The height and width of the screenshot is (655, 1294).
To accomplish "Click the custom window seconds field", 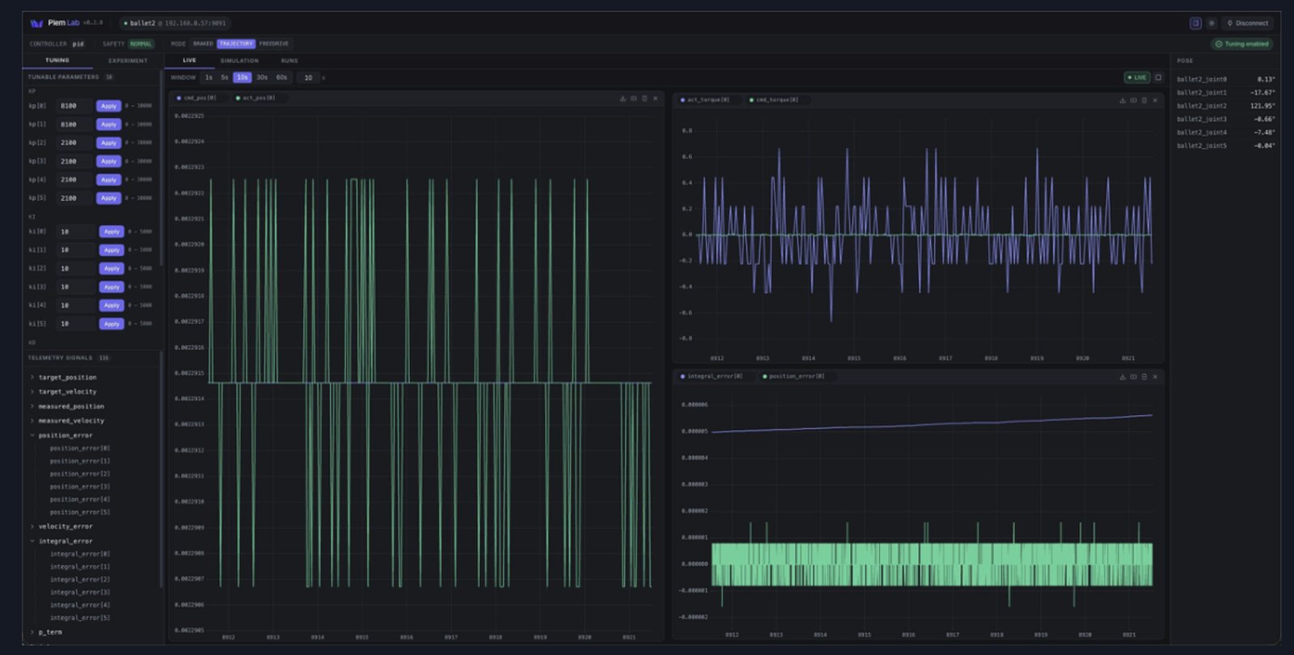I will tap(308, 78).
